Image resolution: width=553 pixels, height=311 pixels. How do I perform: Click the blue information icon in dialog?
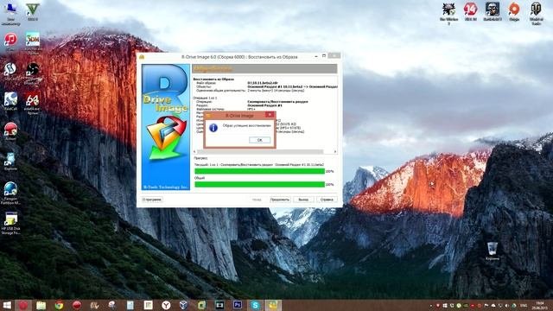coord(213,128)
